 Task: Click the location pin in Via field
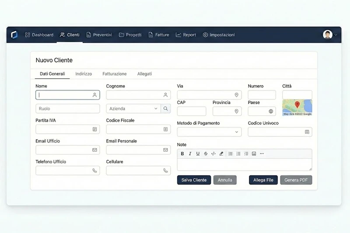coord(237,95)
